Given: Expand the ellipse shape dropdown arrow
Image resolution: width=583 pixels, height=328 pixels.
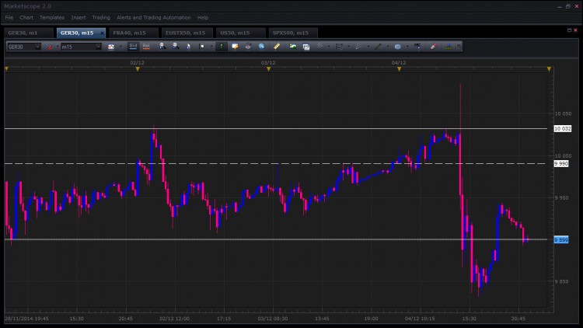Looking at the screenshot, I should [x=407, y=47].
